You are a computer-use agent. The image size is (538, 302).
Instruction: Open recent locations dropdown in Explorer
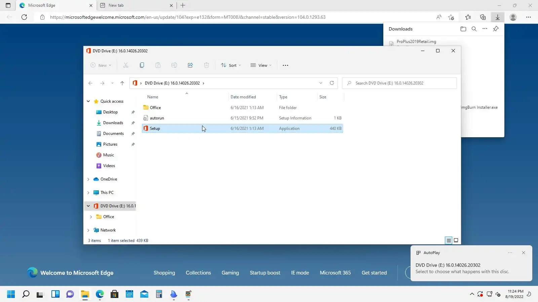[112, 83]
